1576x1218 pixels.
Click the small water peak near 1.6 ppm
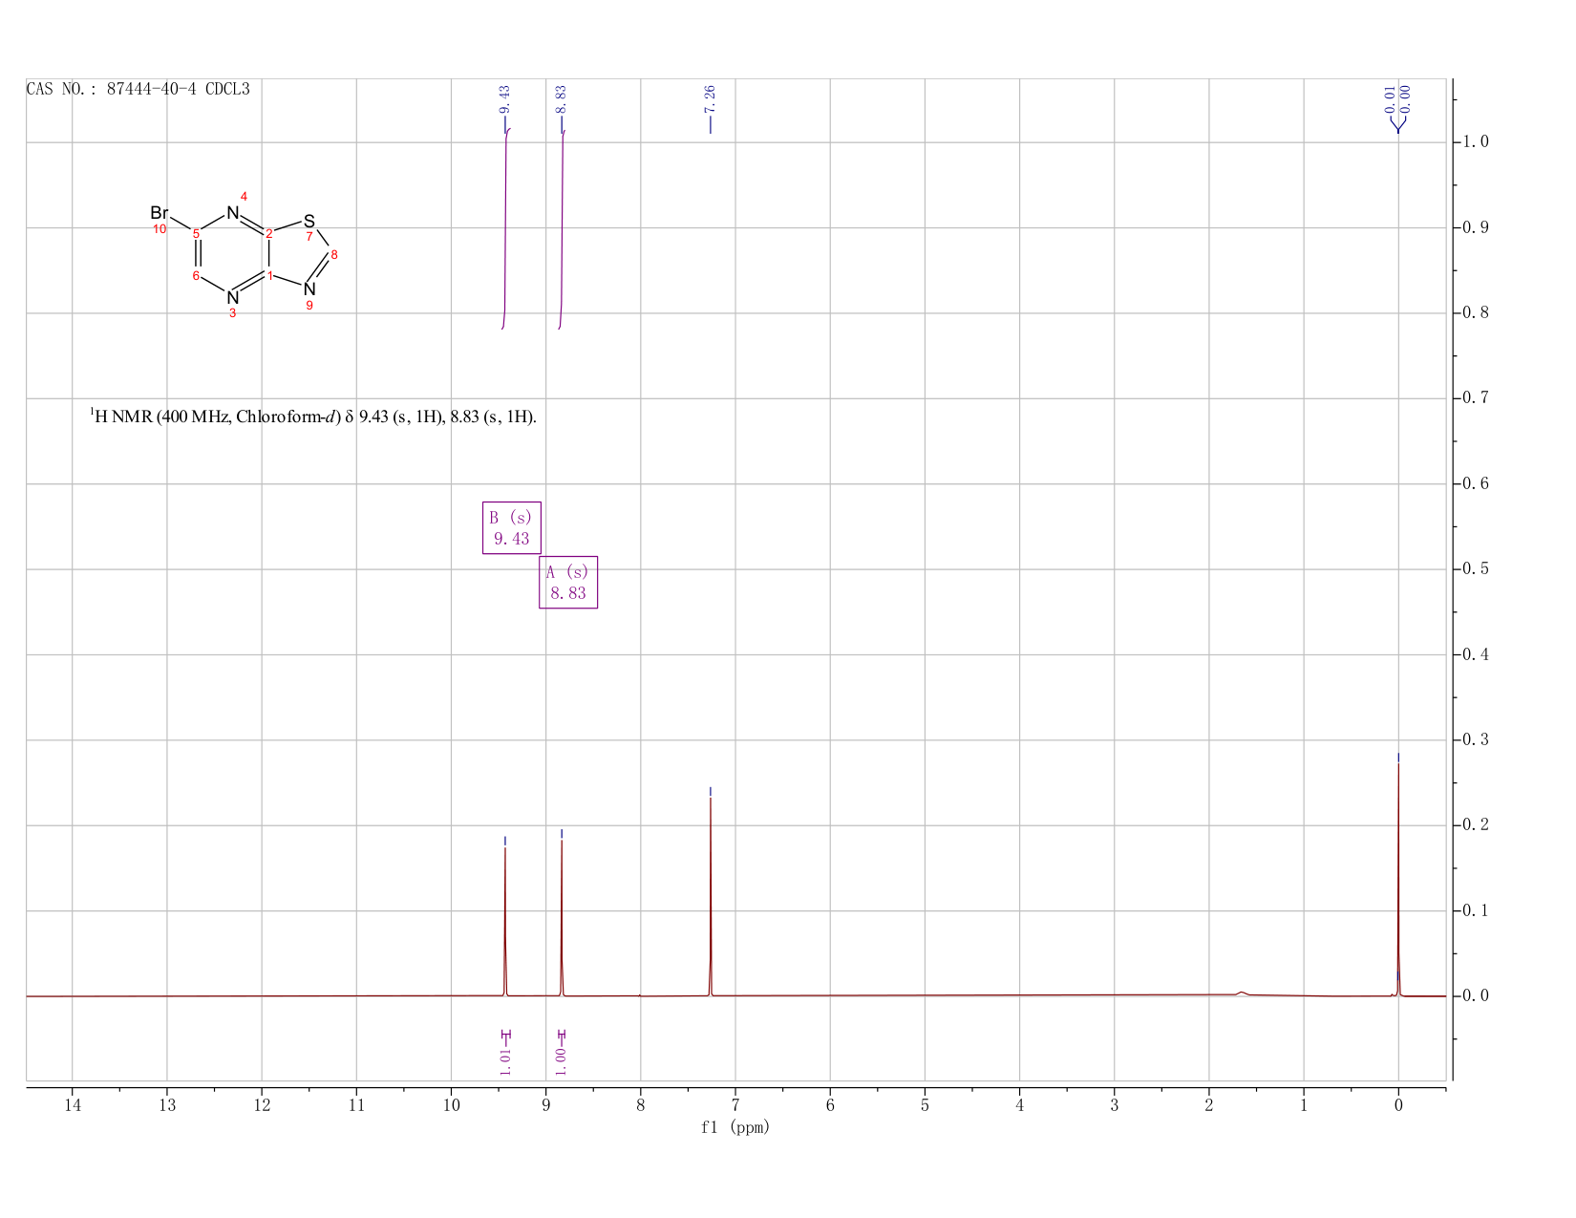click(x=1241, y=994)
